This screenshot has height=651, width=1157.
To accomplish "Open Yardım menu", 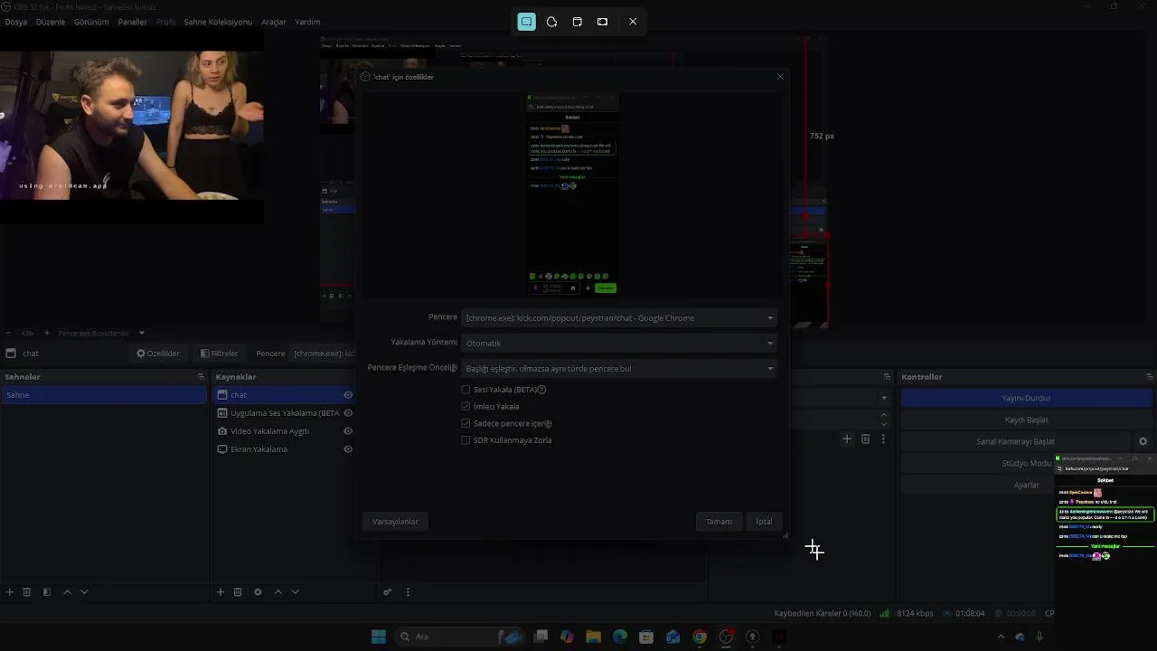I will point(307,22).
